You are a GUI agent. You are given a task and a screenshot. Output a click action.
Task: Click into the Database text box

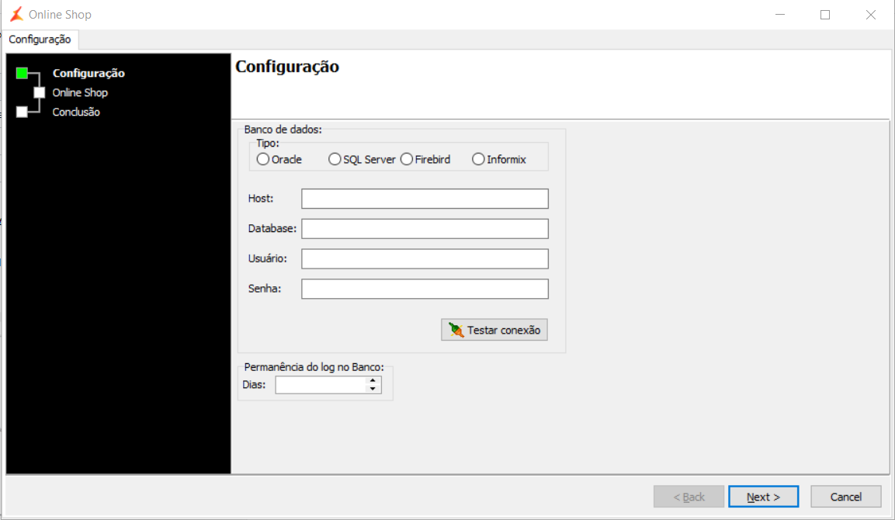pos(425,229)
